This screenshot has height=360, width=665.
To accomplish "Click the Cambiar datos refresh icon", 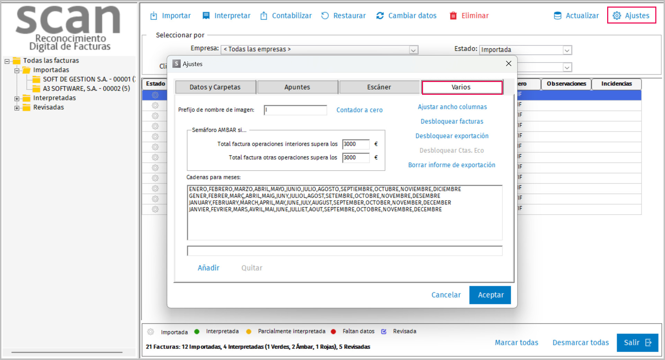I will [x=380, y=16].
